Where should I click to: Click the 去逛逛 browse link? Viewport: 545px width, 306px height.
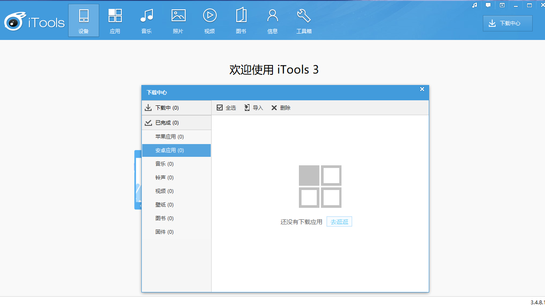point(339,221)
